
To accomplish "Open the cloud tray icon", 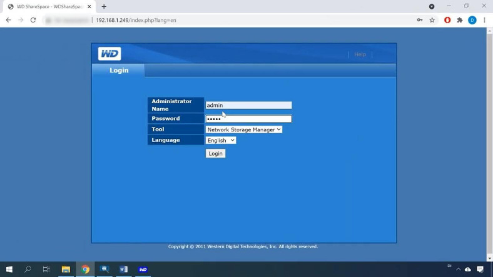I will 468,269.
